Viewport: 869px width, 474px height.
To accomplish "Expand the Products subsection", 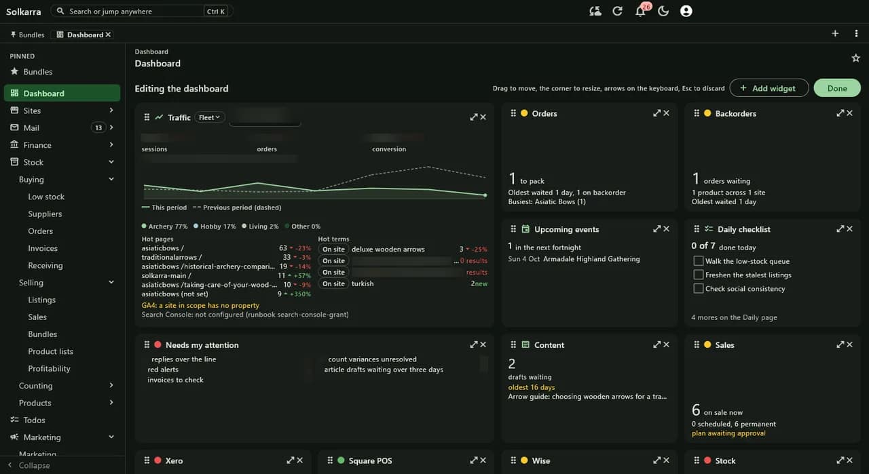I will tap(111, 403).
